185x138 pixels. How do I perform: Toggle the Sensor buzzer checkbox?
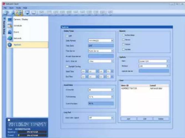(x=123, y=40)
